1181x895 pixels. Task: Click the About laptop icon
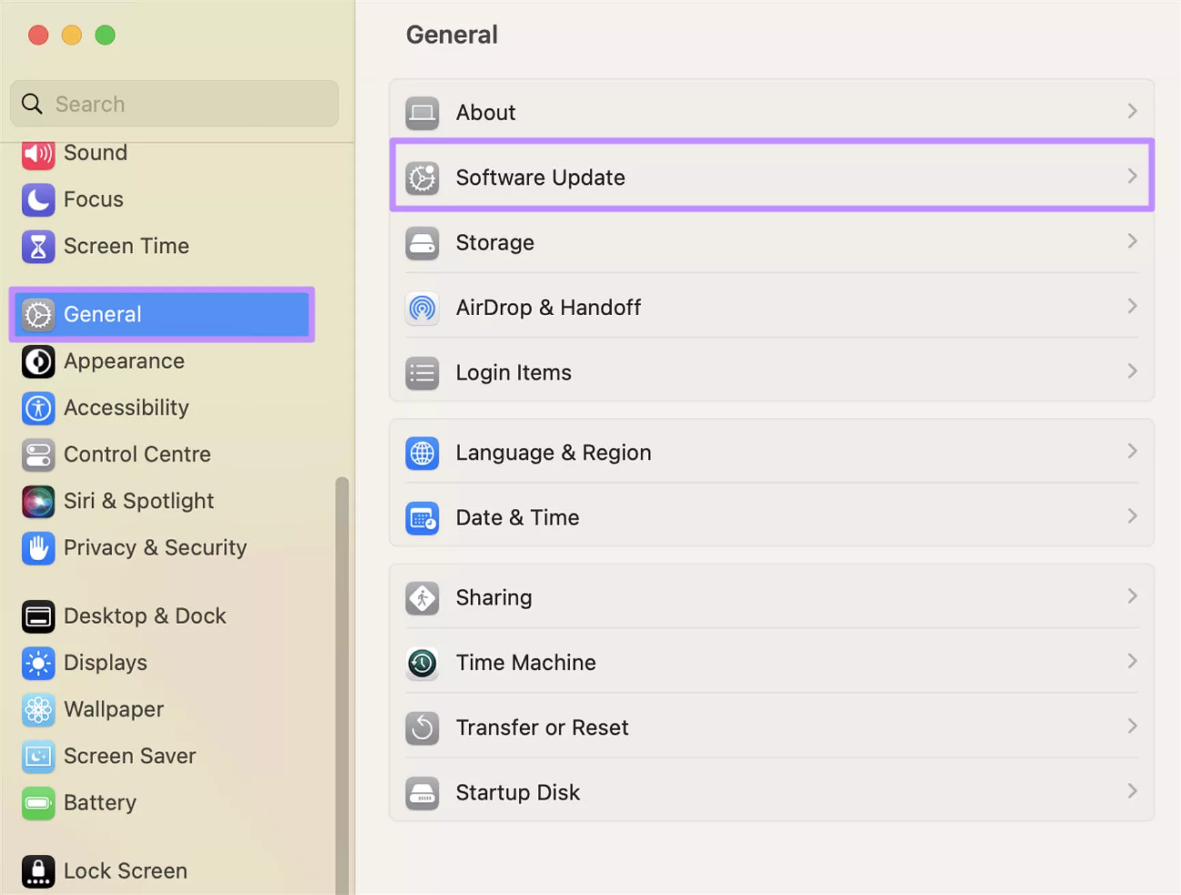click(422, 113)
